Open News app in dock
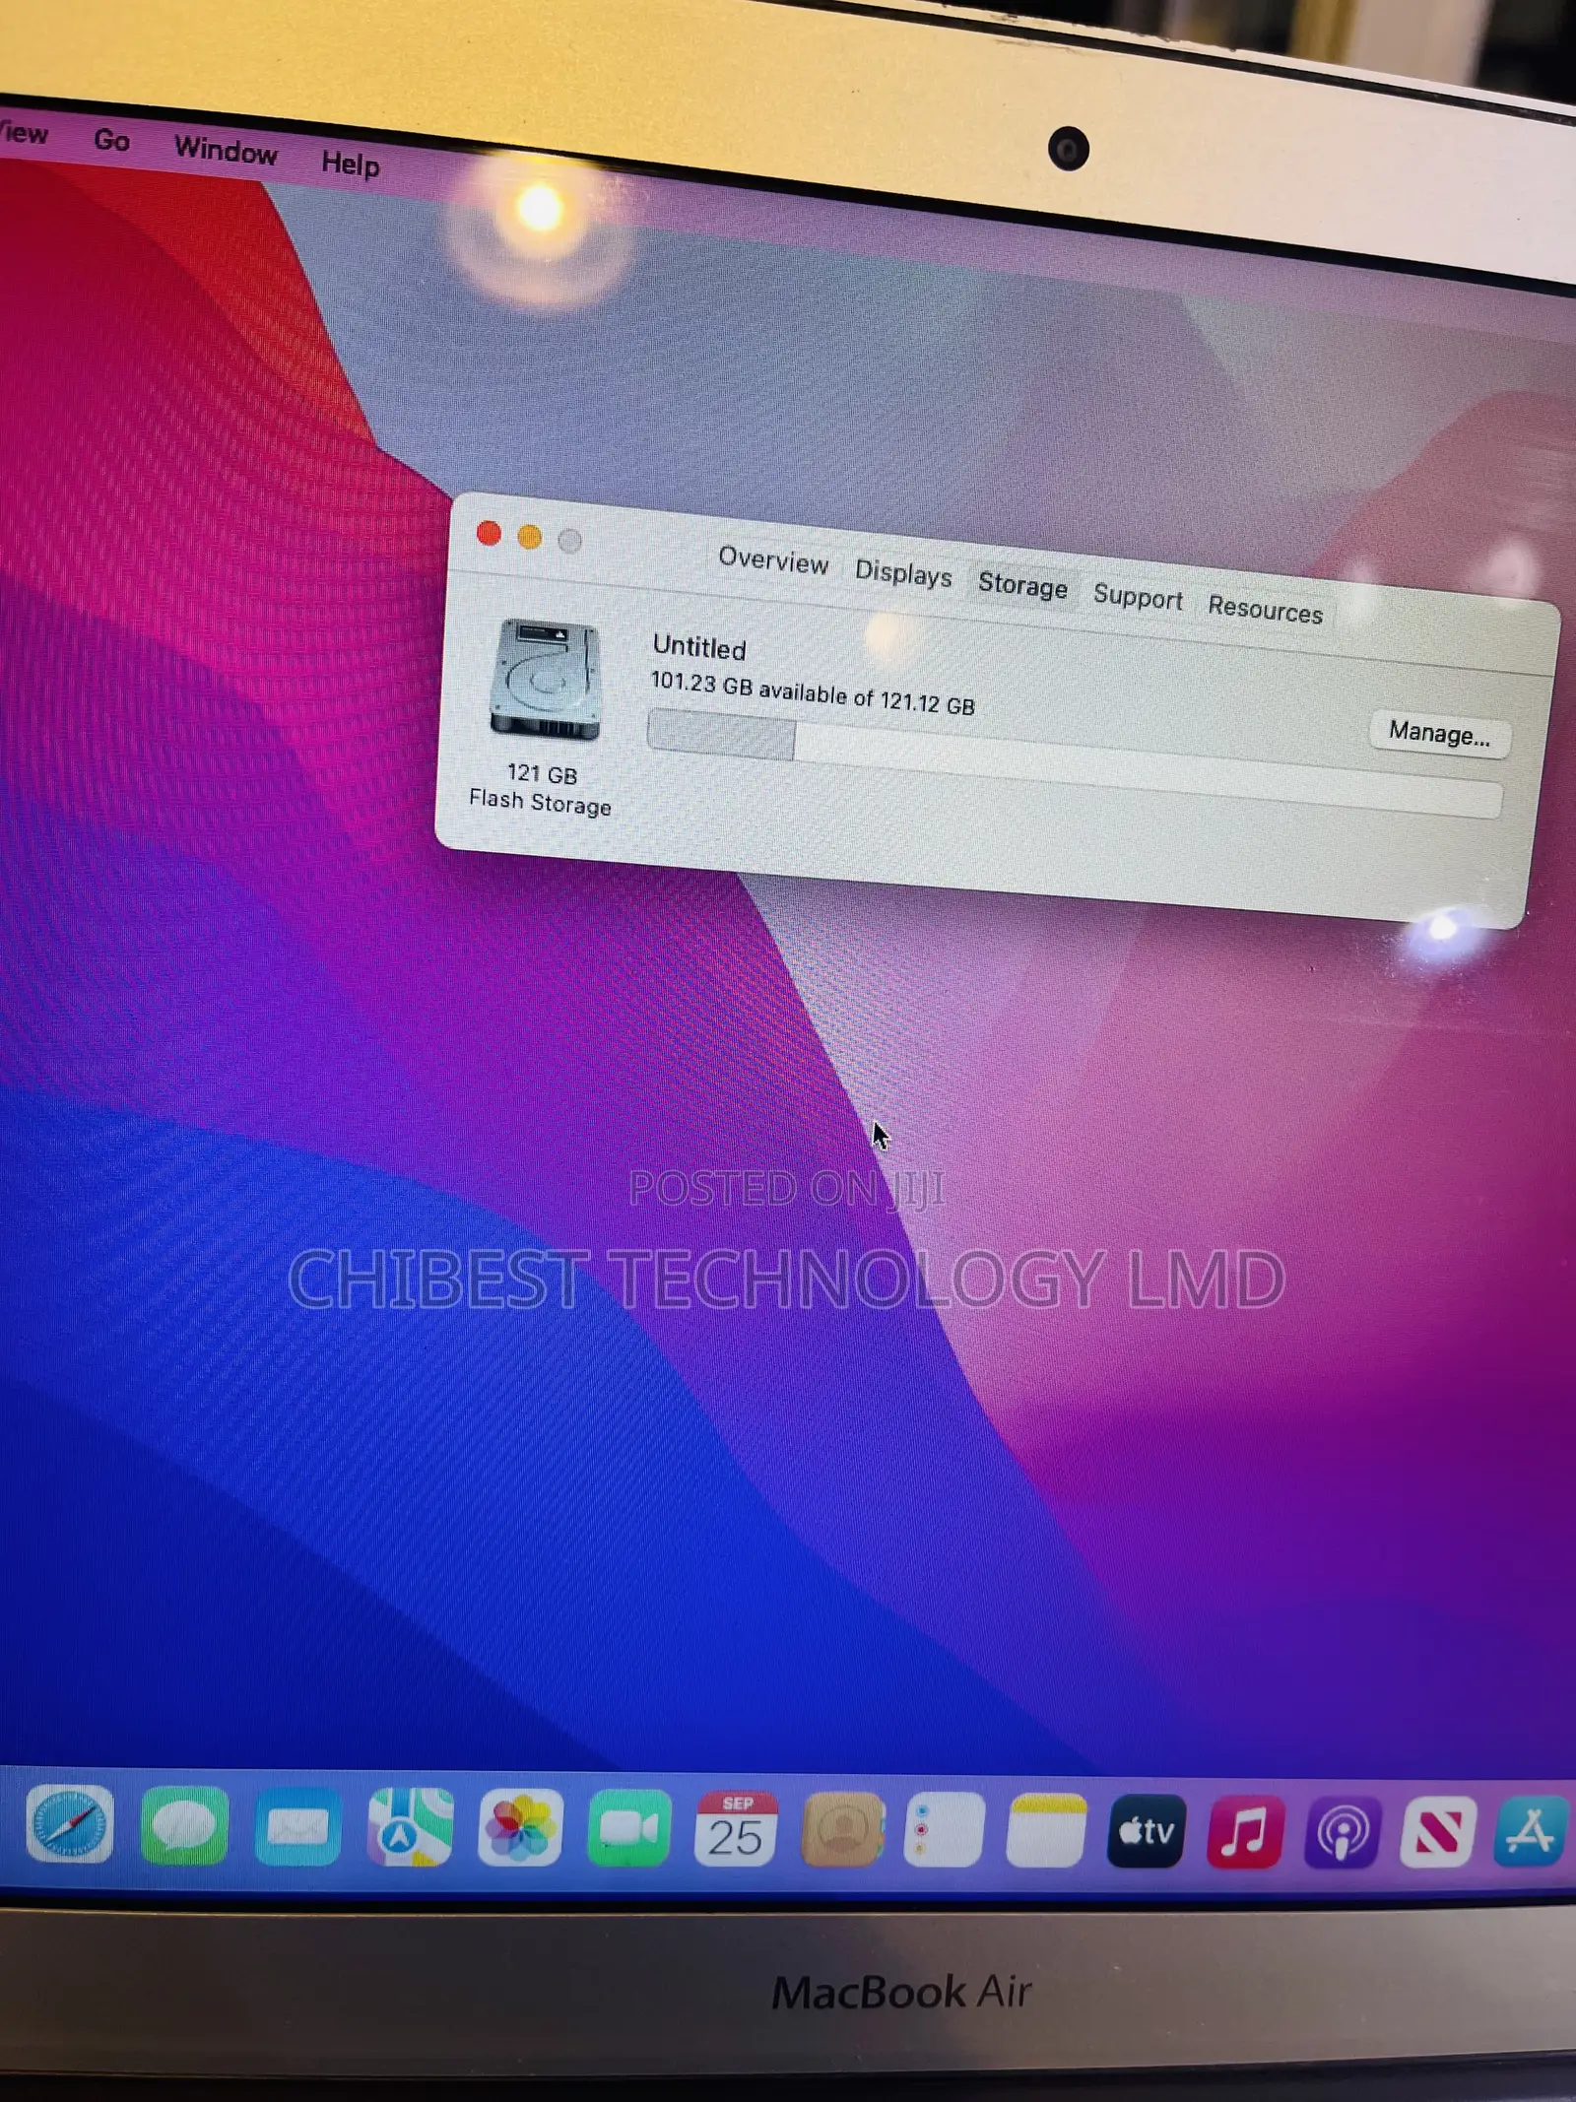This screenshot has width=1576, height=2102. (x=1438, y=1832)
